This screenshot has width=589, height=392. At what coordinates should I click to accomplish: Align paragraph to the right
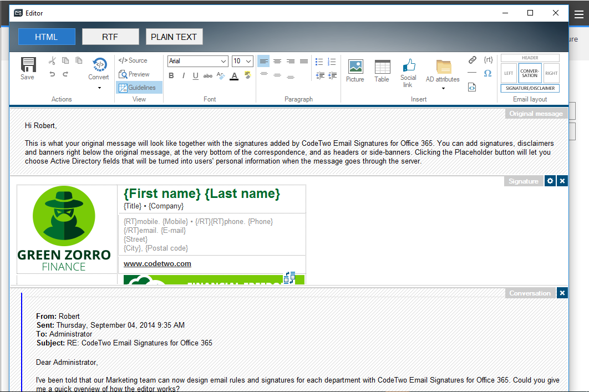tap(291, 61)
